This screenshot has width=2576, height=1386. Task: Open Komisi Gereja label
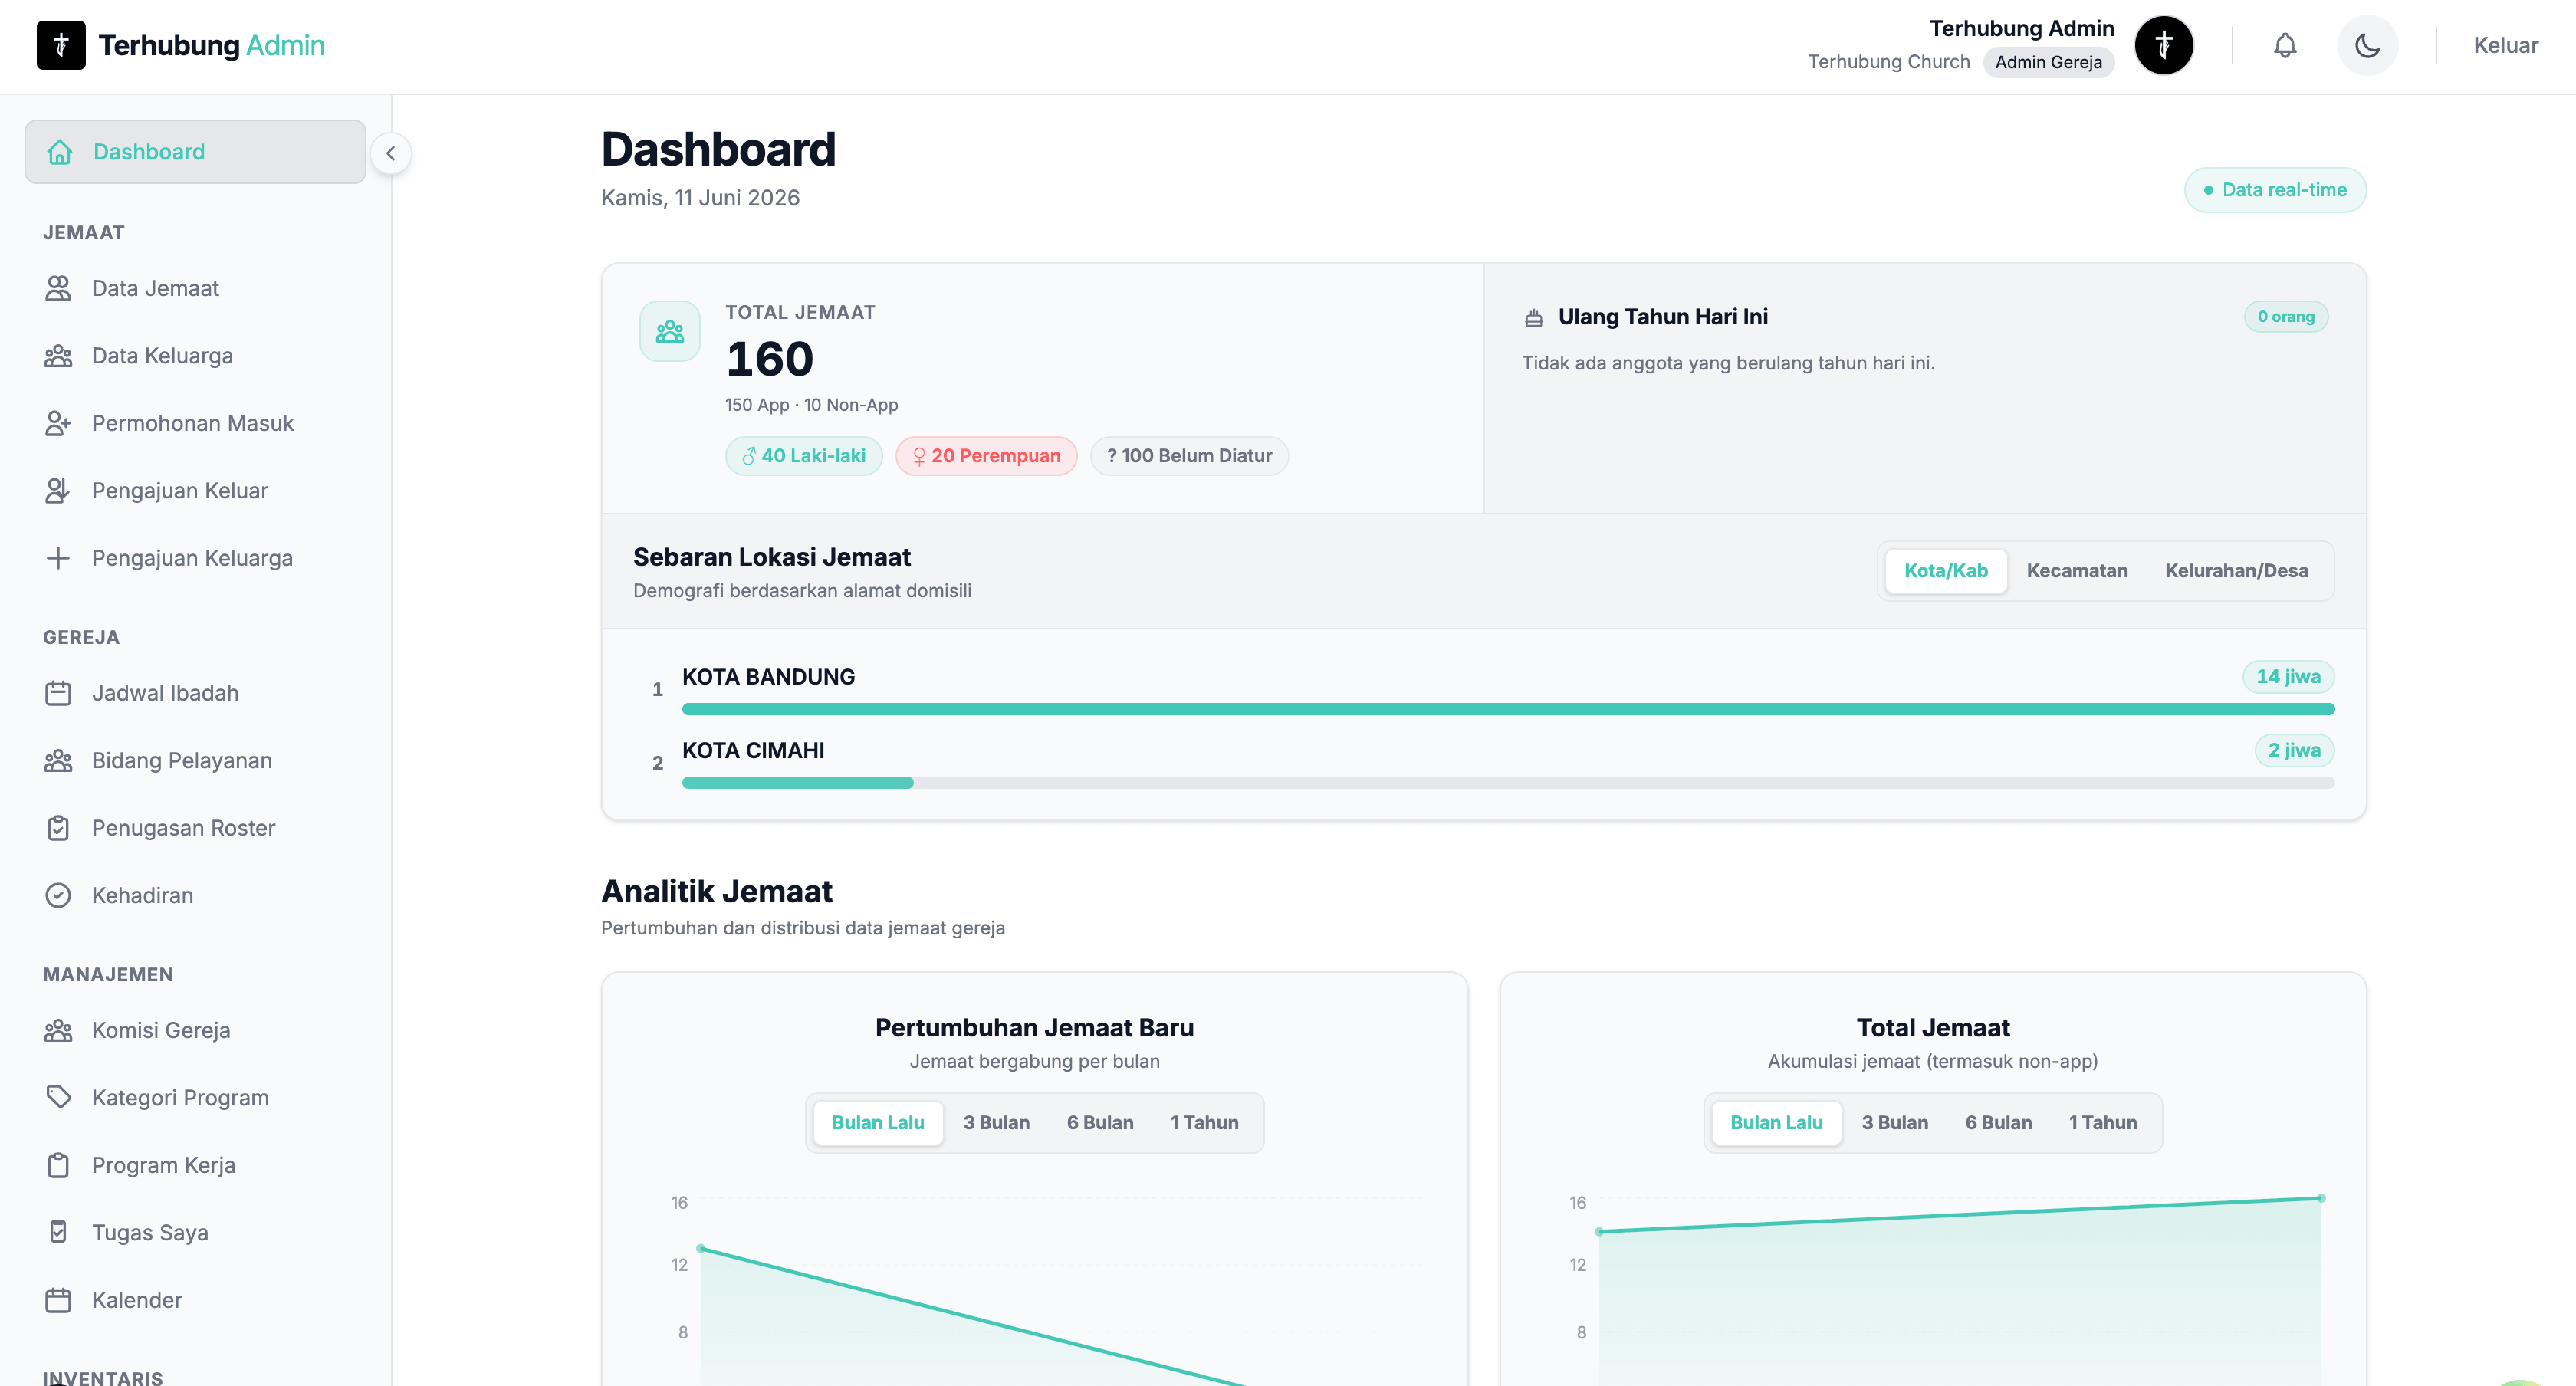(x=161, y=1030)
